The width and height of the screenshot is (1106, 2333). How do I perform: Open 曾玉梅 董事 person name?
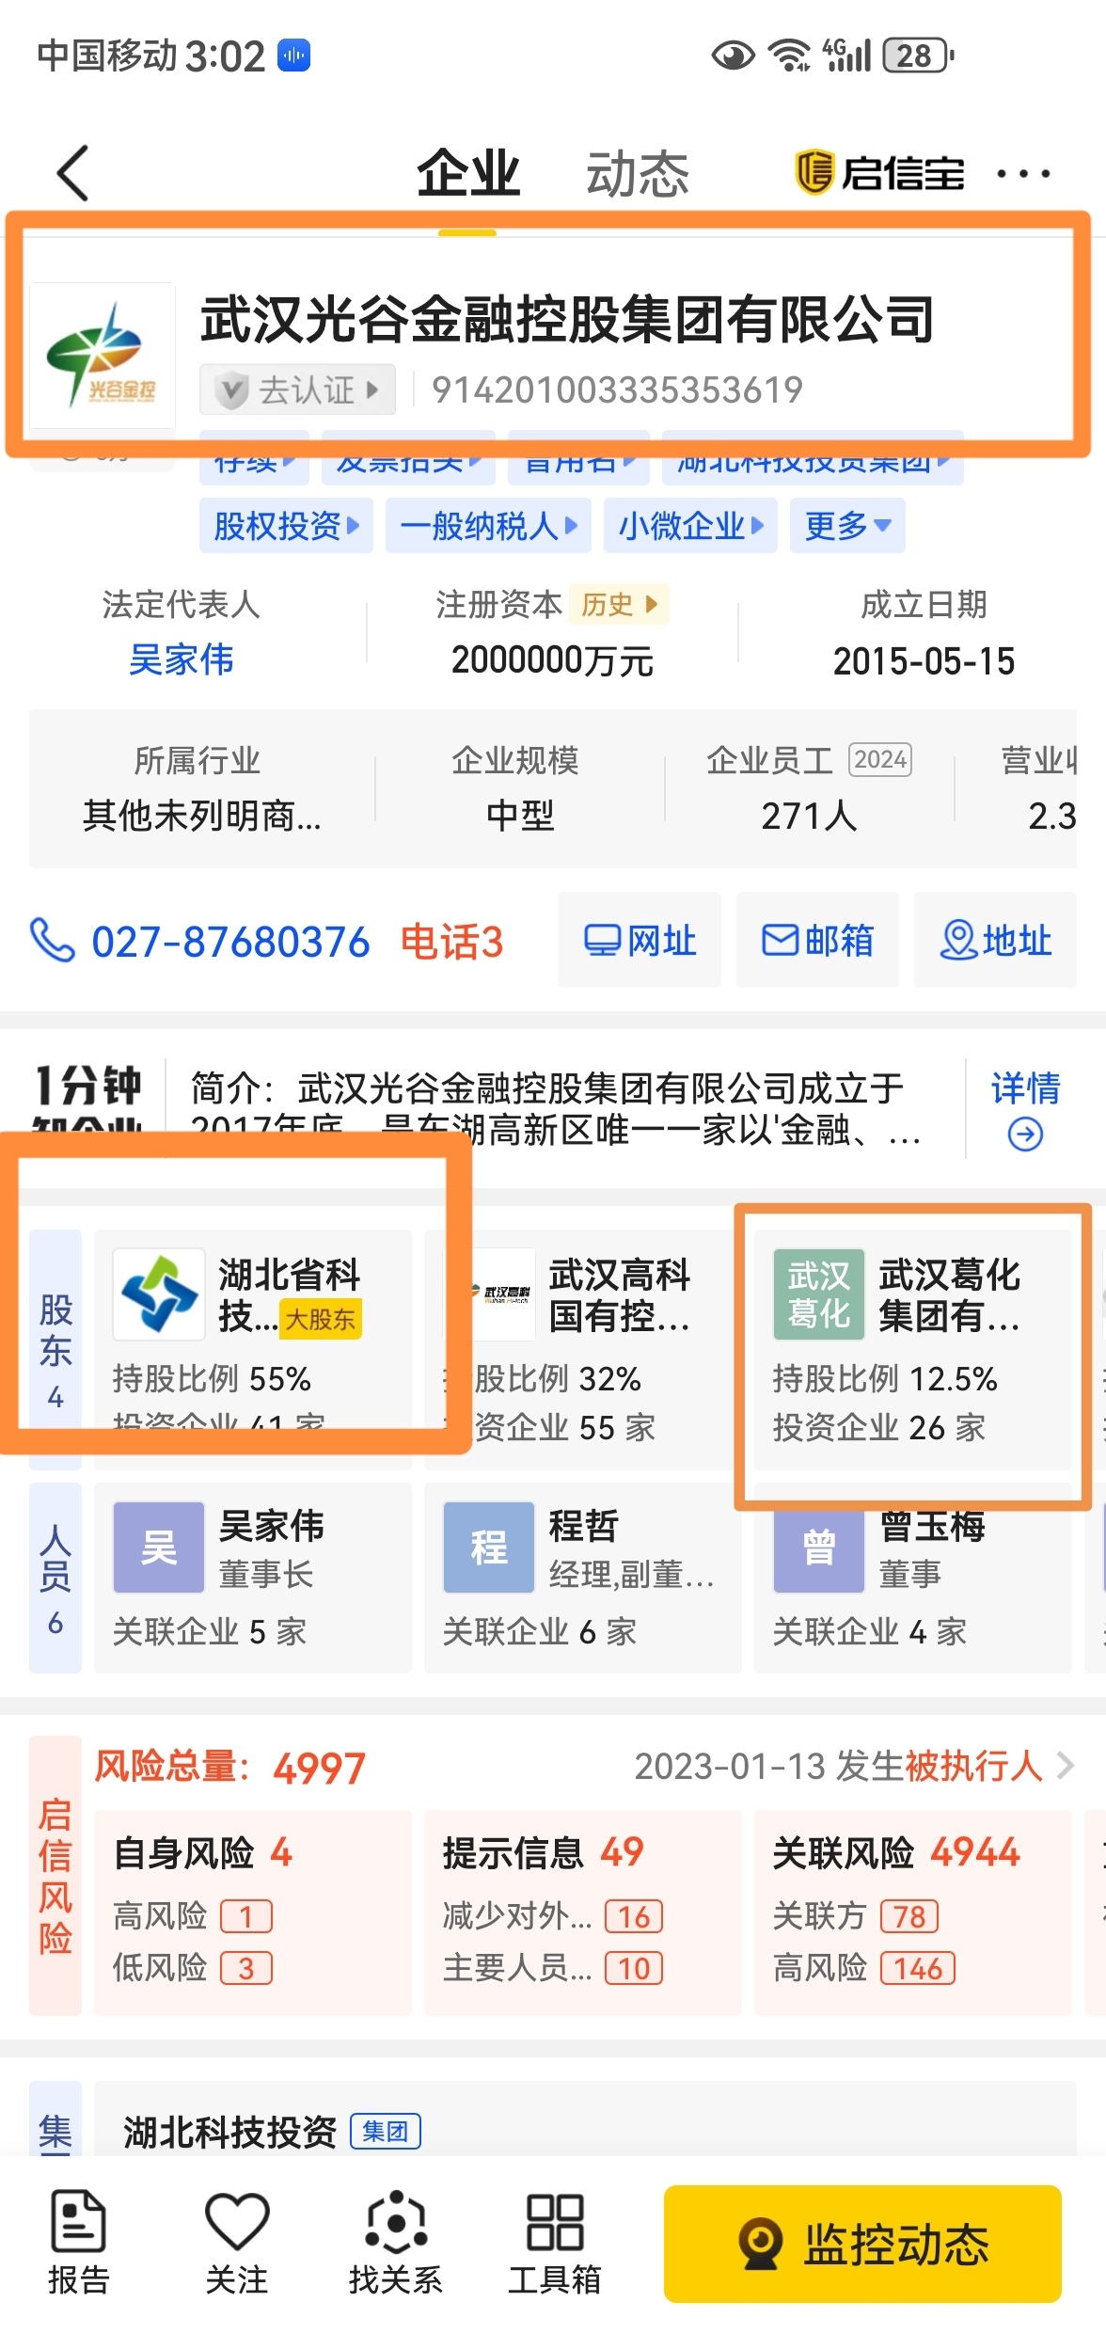pyautogui.click(x=932, y=1528)
